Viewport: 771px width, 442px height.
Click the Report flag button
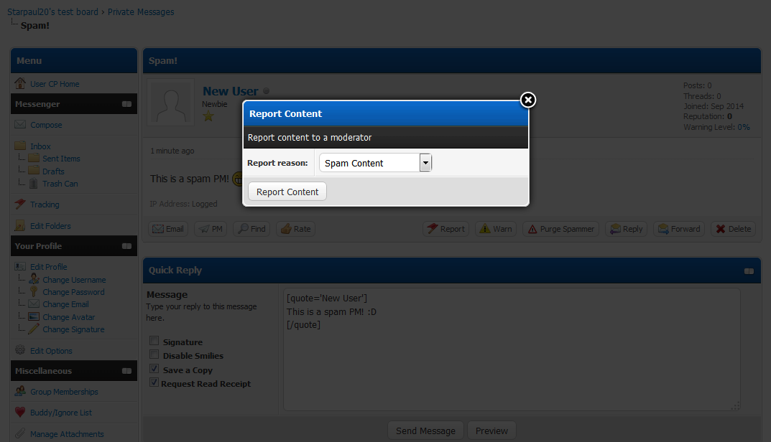click(445, 229)
